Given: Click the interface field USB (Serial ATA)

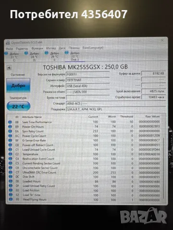Looking at the screenshot, I should [x=87, y=86].
